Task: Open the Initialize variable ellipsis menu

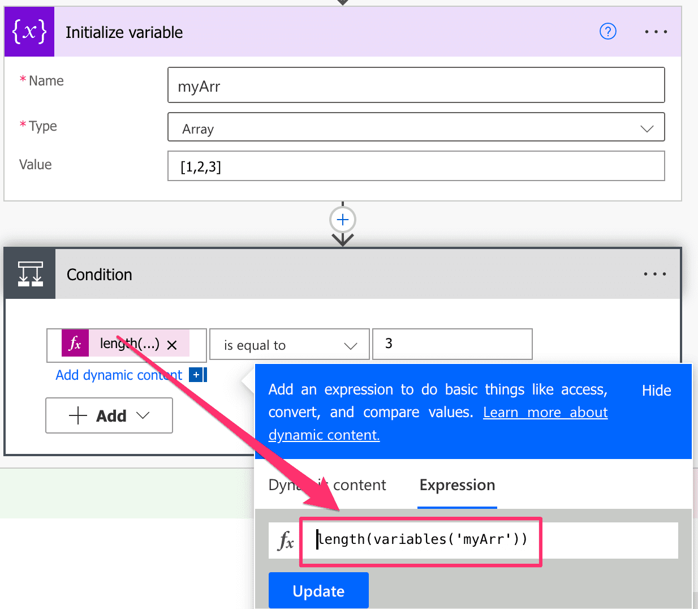Action: coord(656,32)
